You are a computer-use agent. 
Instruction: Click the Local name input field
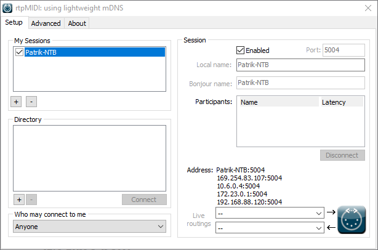click(300, 65)
